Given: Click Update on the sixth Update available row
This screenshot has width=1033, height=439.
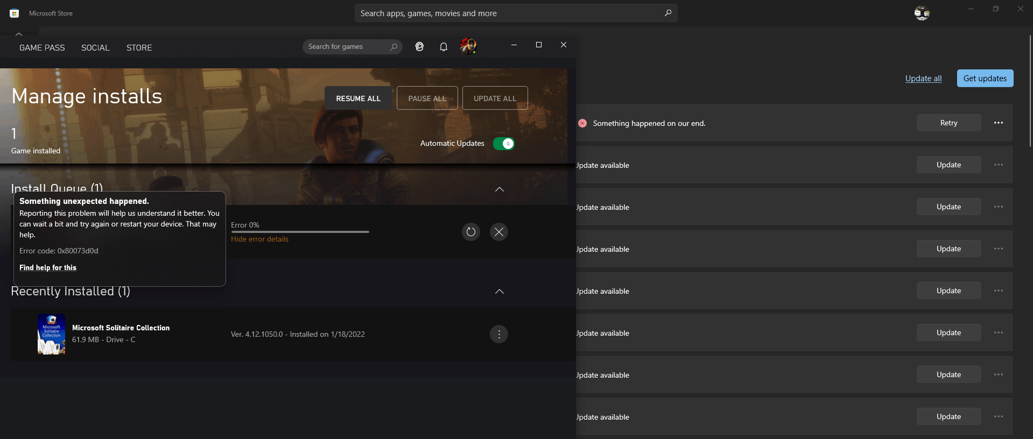Looking at the screenshot, I should [949, 374].
